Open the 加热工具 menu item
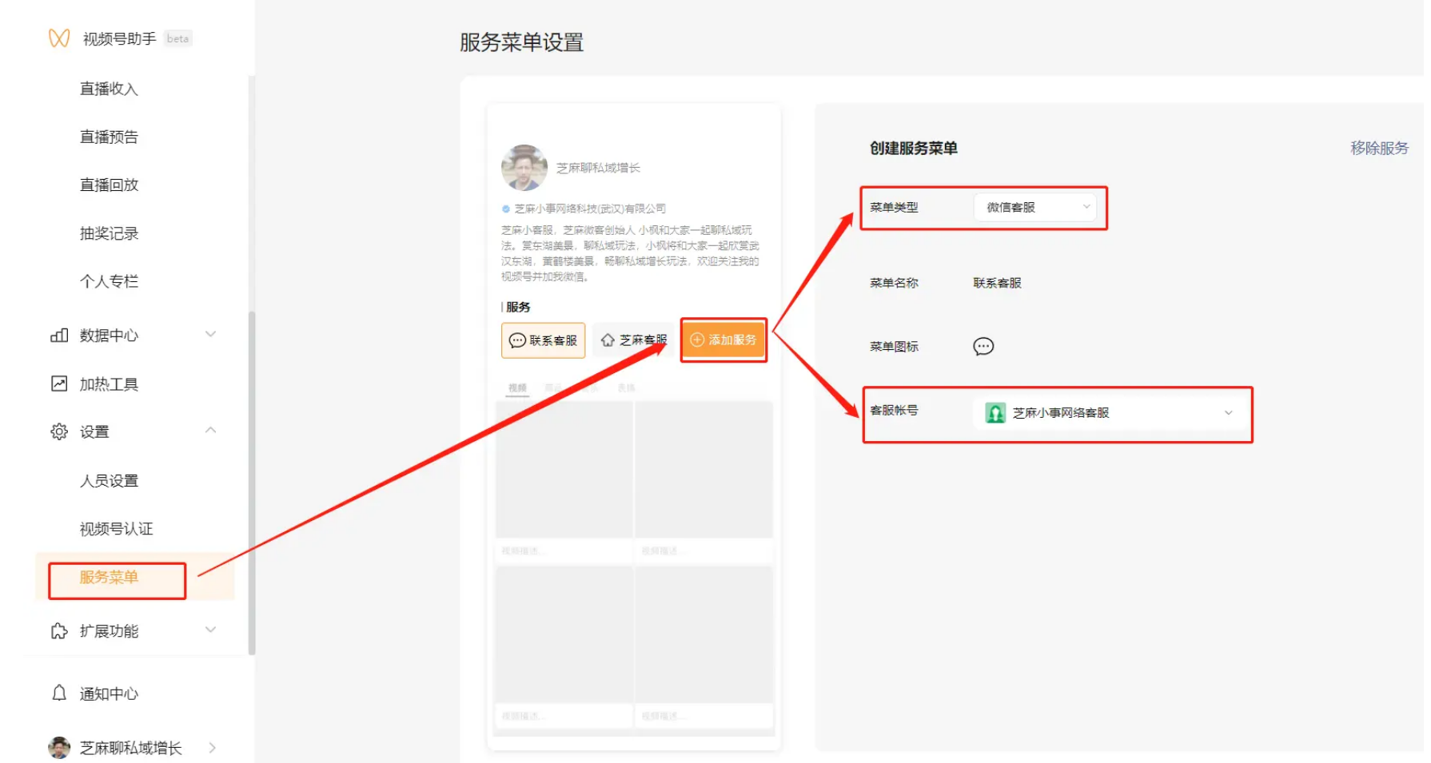The width and height of the screenshot is (1431, 763). click(109, 384)
